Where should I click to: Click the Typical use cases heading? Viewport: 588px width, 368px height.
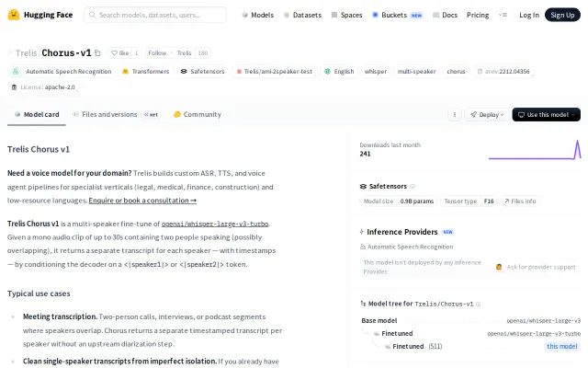coord(39,293)
